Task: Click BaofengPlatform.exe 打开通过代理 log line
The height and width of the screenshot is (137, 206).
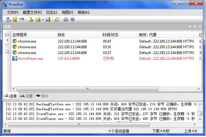Action: click(91, 109)
